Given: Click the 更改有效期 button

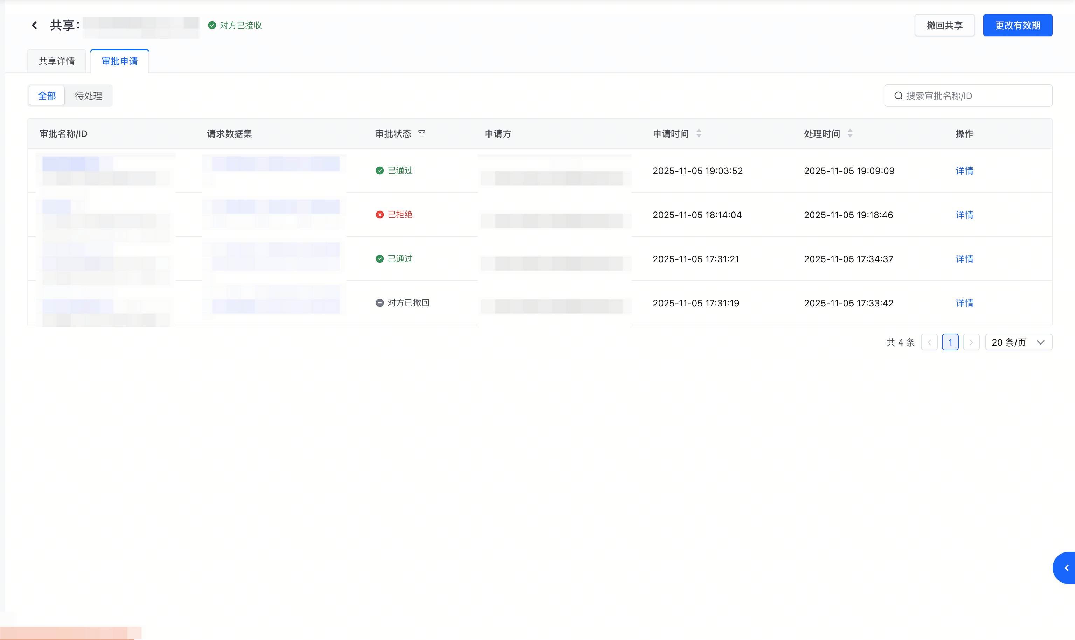Looking at the screenshot, I should pyautogui.click(x=1017, y=26).
